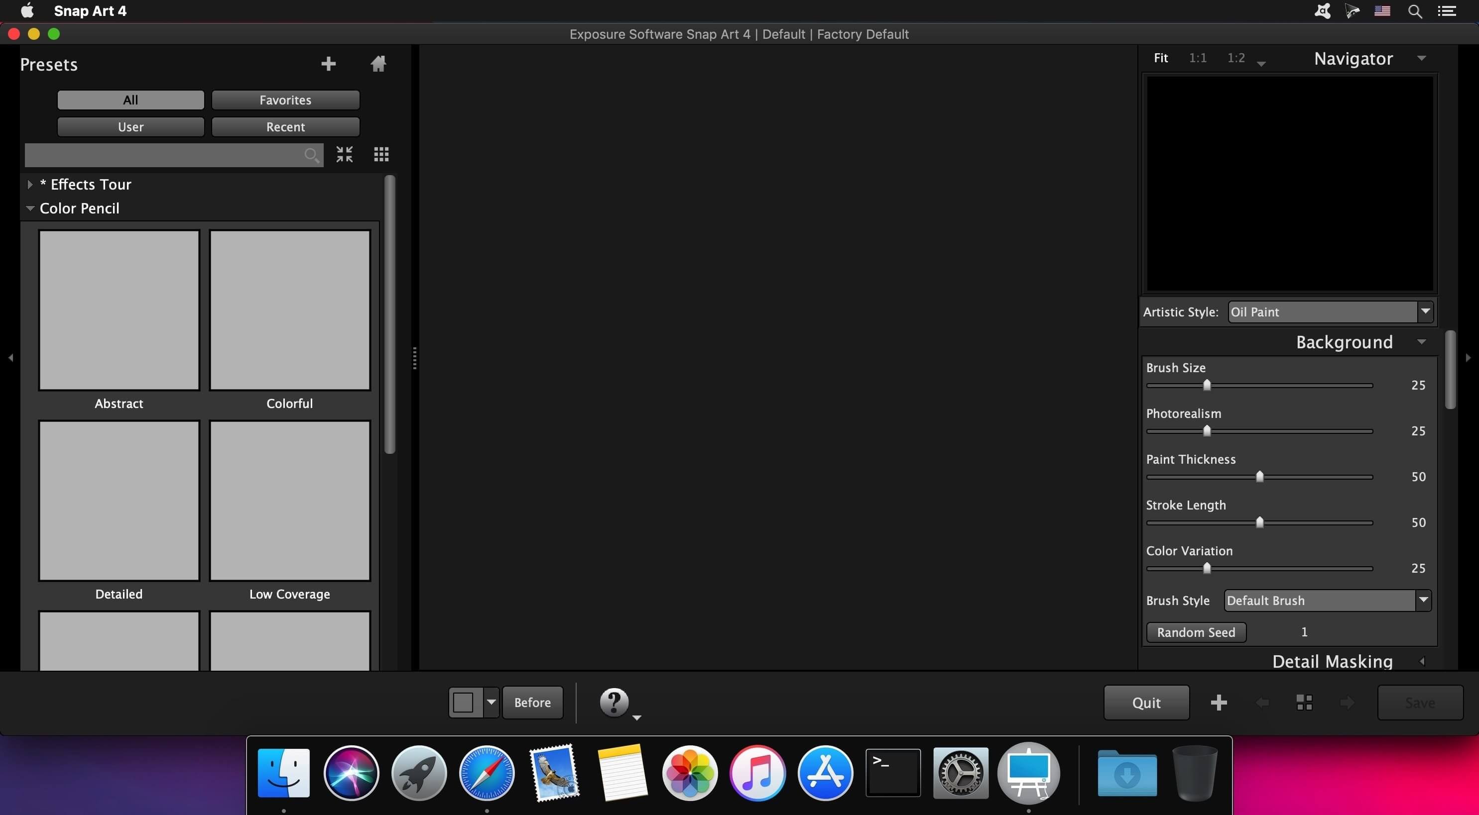1479x815 pixels.
Task: Select the Abstract preset thumbnail
Action: tap(119, 310)
